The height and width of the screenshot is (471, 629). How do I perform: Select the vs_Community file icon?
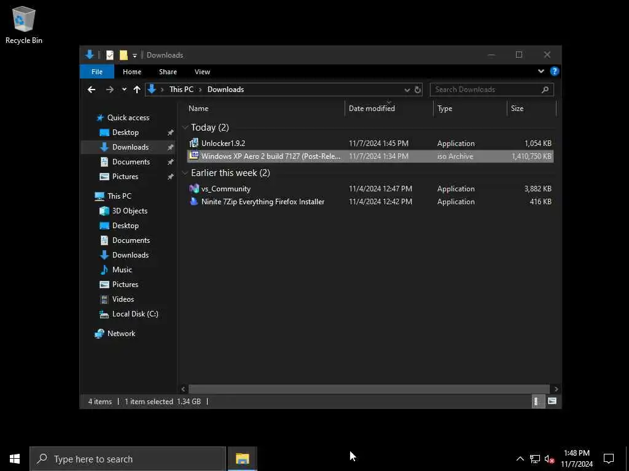click(x=194, y=189)
